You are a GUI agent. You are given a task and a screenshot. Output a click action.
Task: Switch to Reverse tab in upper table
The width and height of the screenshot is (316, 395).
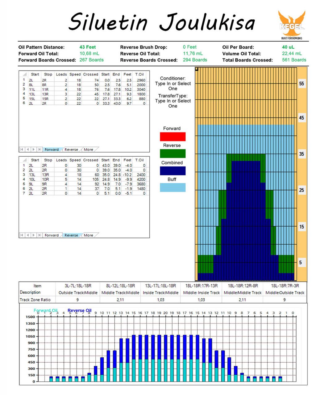tap(71, 150)
